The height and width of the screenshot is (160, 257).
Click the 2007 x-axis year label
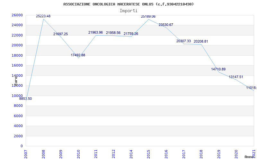(26, 154)
